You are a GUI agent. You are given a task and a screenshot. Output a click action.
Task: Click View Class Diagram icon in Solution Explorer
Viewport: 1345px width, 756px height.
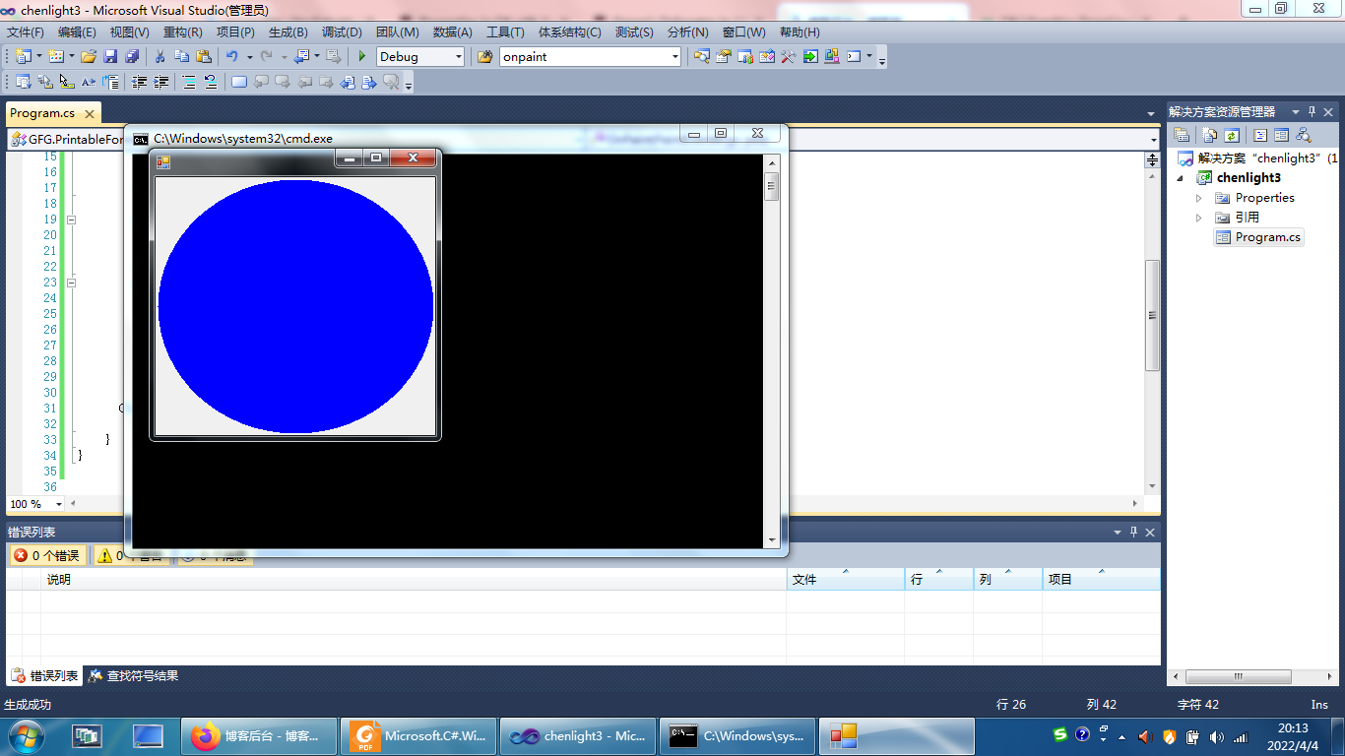pyautogui.click(x=1304, y=136)
